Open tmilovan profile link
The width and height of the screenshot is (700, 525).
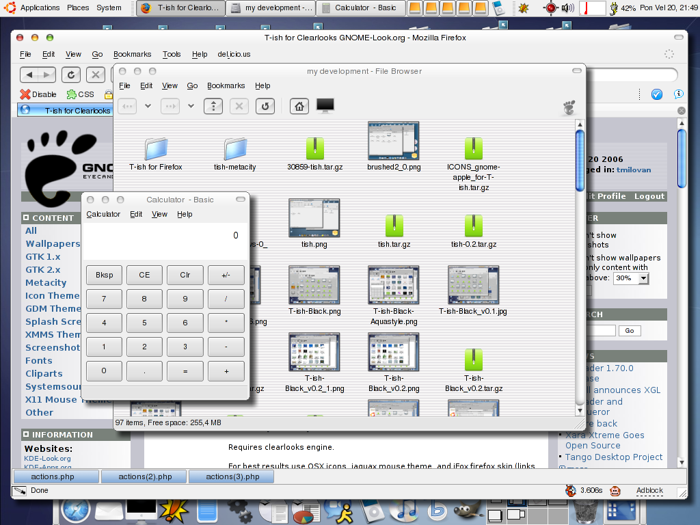634,170
